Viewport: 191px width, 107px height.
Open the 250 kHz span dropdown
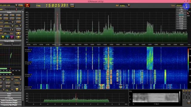click(x=13, y=26)
